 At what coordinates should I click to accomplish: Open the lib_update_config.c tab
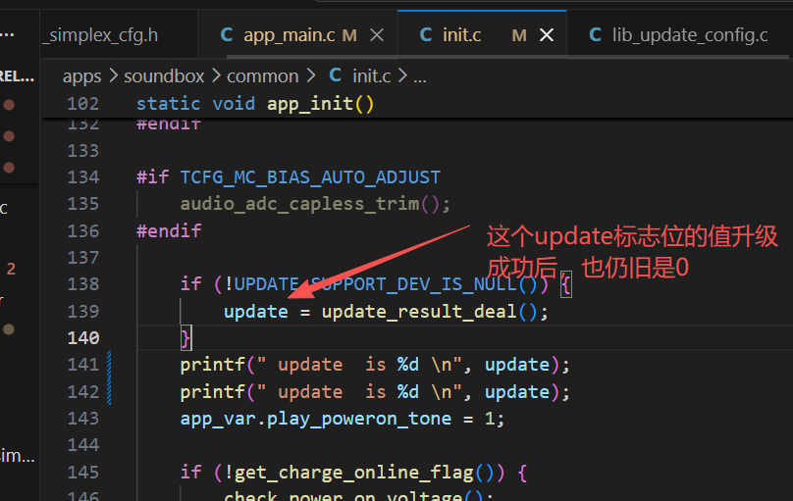coord(690,35)
